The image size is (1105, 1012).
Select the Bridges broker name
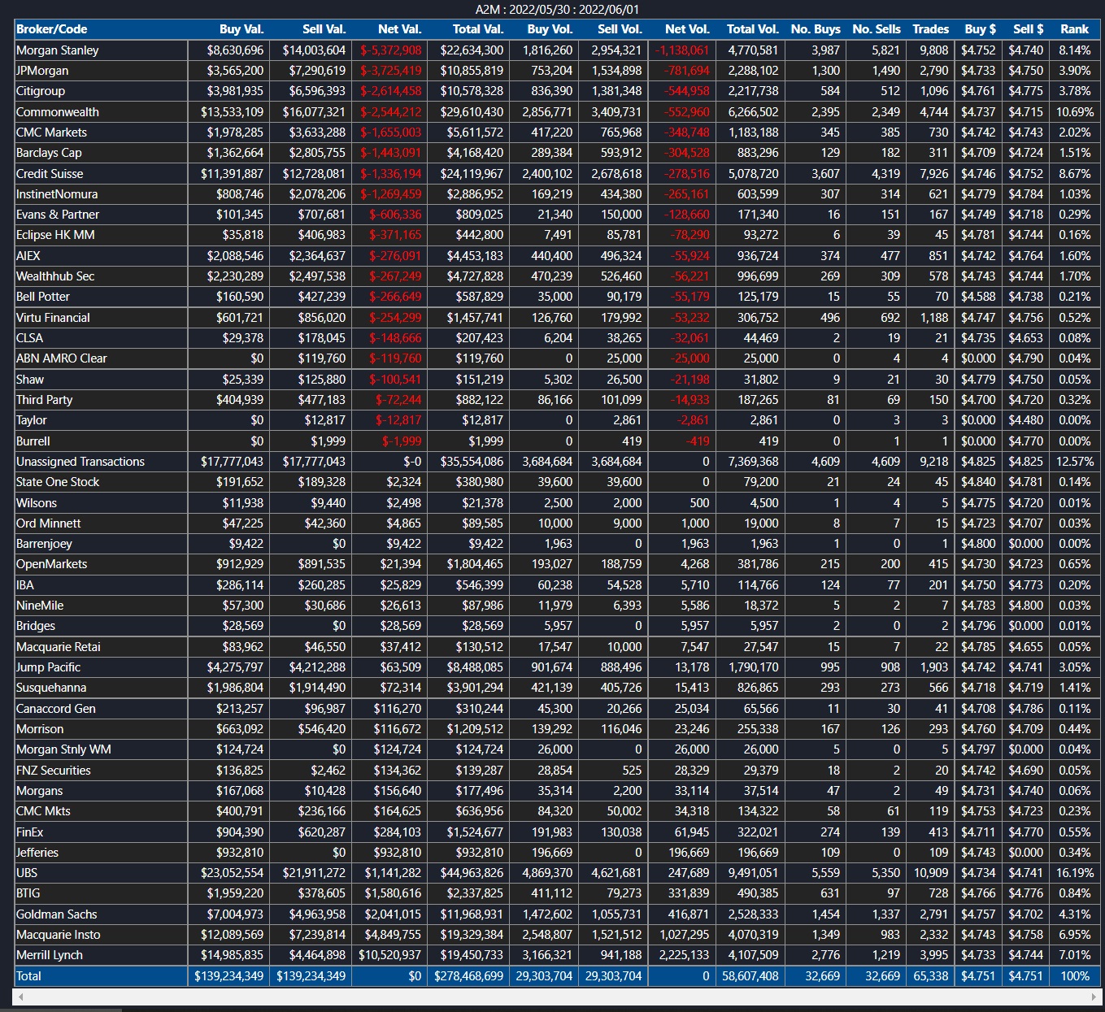click(36, 626)
